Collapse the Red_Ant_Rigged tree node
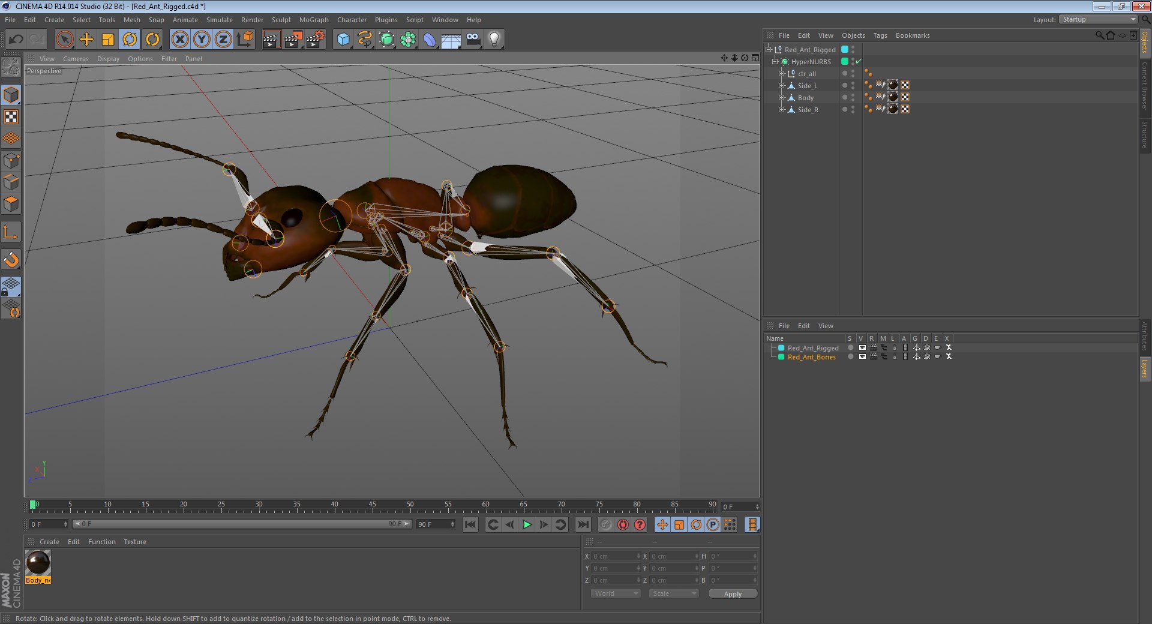The height and width of the screenshot is (624, 1152). (x=769, y=50)
